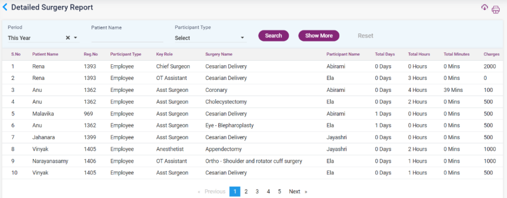The image size is (507, 198).
Task: Click the back arrow beside Detailed Surgery Report
Action: (5, 8)
